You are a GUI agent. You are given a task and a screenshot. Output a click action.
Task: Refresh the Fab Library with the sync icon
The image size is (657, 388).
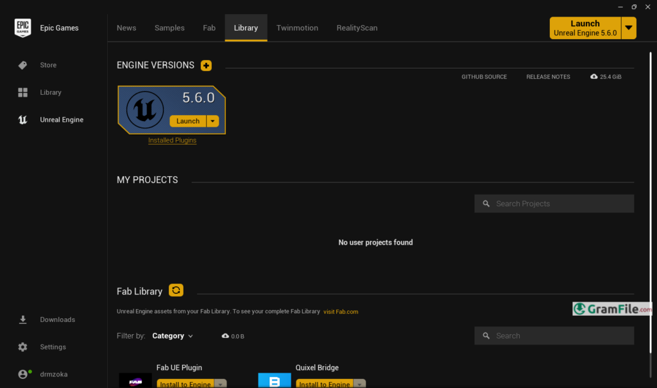tap(176, 290)
